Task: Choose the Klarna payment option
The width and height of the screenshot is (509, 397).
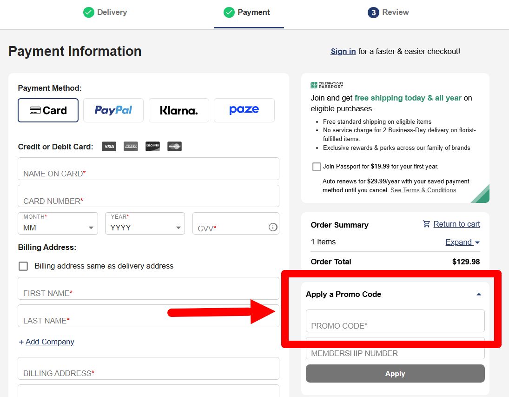Action: (x=179, y=110)
